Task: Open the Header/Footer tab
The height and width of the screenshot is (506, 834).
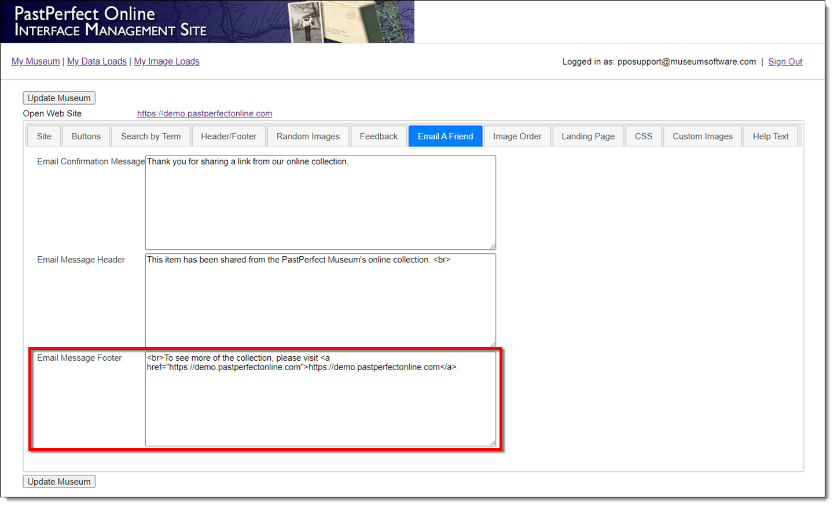Action: pos(229,136)
